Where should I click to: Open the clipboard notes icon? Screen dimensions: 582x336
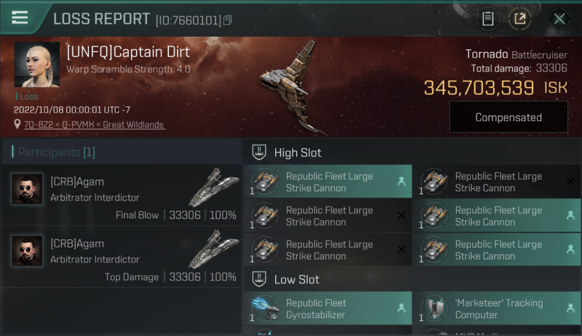(488, 19)
